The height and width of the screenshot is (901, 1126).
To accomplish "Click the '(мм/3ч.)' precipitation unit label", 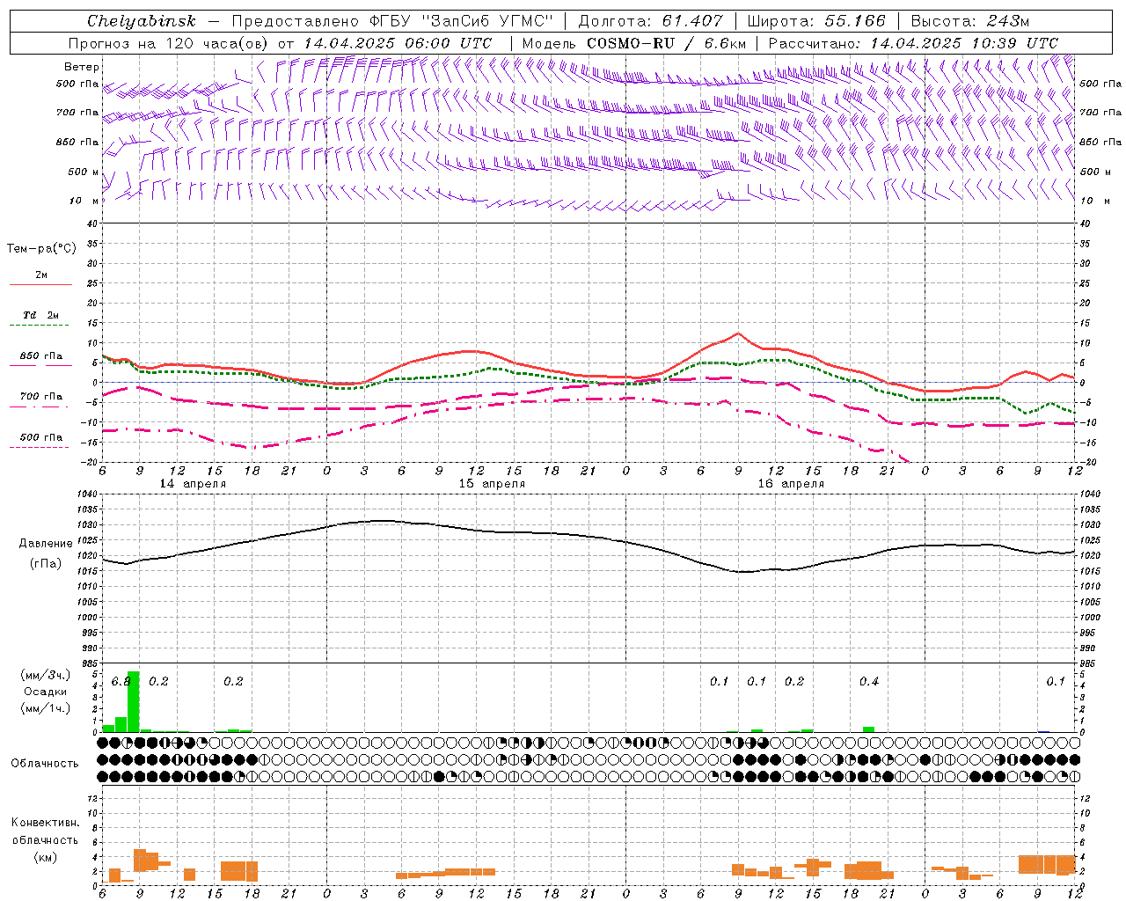I will 46,675.
